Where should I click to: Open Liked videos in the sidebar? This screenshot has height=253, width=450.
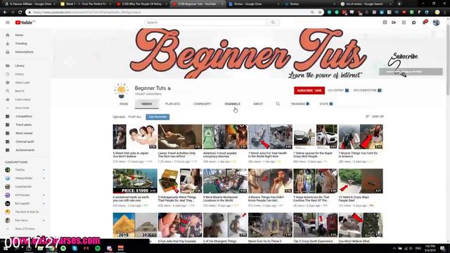(x=22, y=100)
